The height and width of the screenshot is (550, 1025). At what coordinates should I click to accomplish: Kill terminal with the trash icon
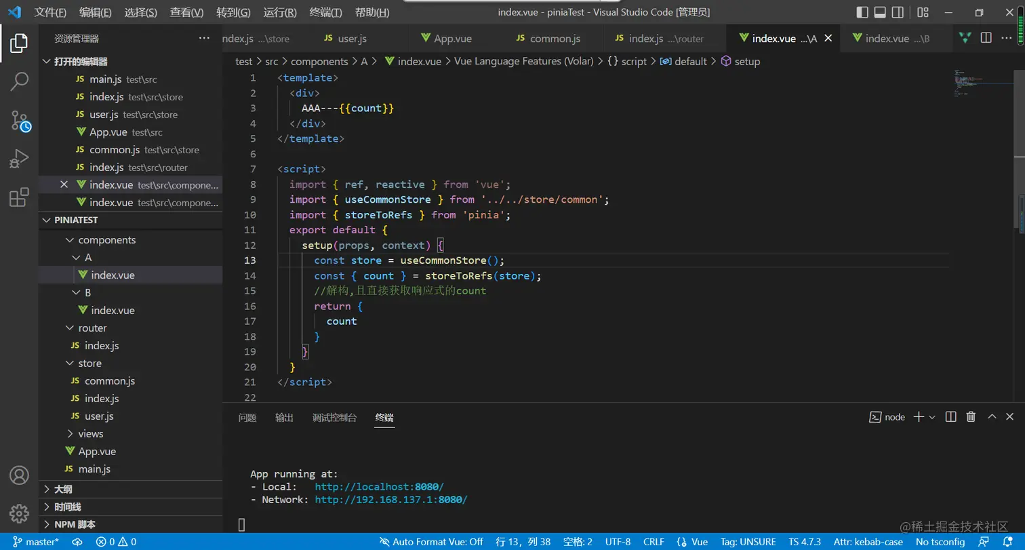click(971, 417)
